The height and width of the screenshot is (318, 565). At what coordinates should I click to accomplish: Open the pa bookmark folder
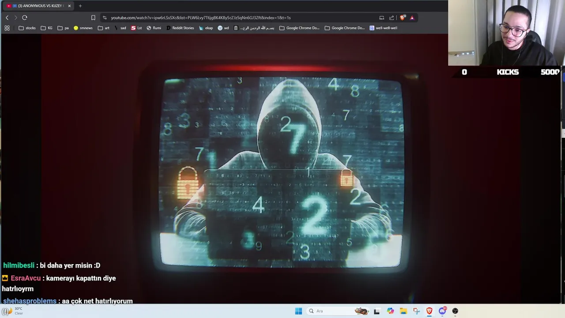coord(63,28)
